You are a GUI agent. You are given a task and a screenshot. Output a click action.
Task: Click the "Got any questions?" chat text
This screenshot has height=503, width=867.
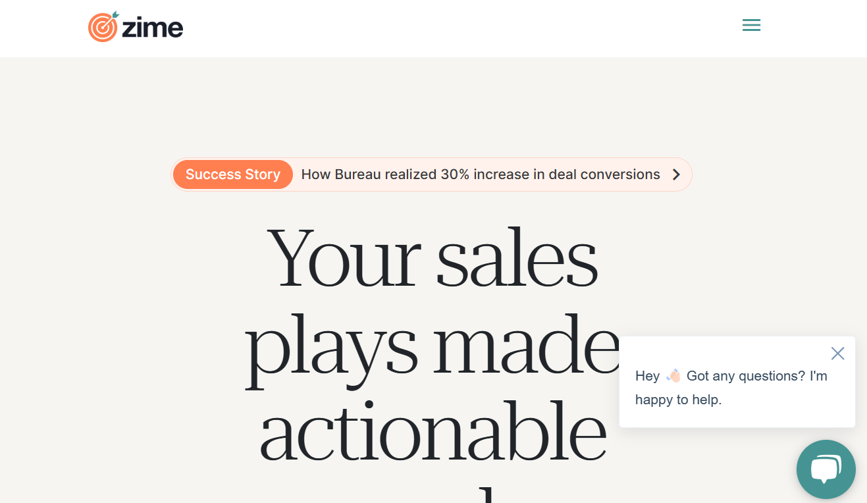click(746, 376)
